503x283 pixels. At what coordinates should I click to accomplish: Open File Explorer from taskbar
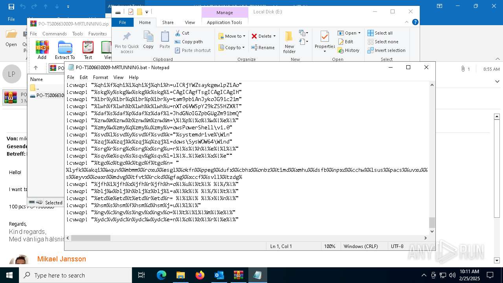(x=181, y=275)
